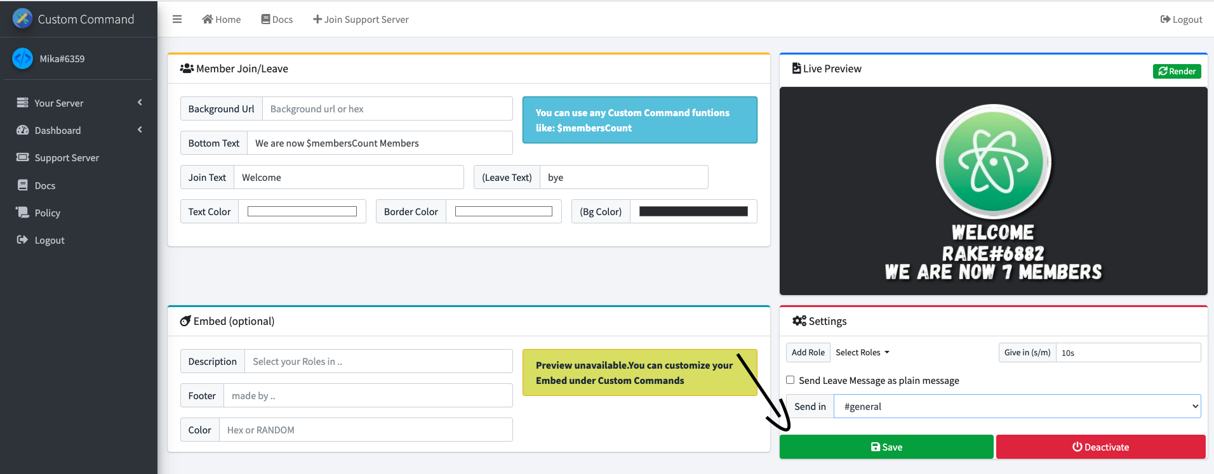Click the Leave Text input with bye
Viewport: 1214px width, 474px height.
[x=624, y=177]
